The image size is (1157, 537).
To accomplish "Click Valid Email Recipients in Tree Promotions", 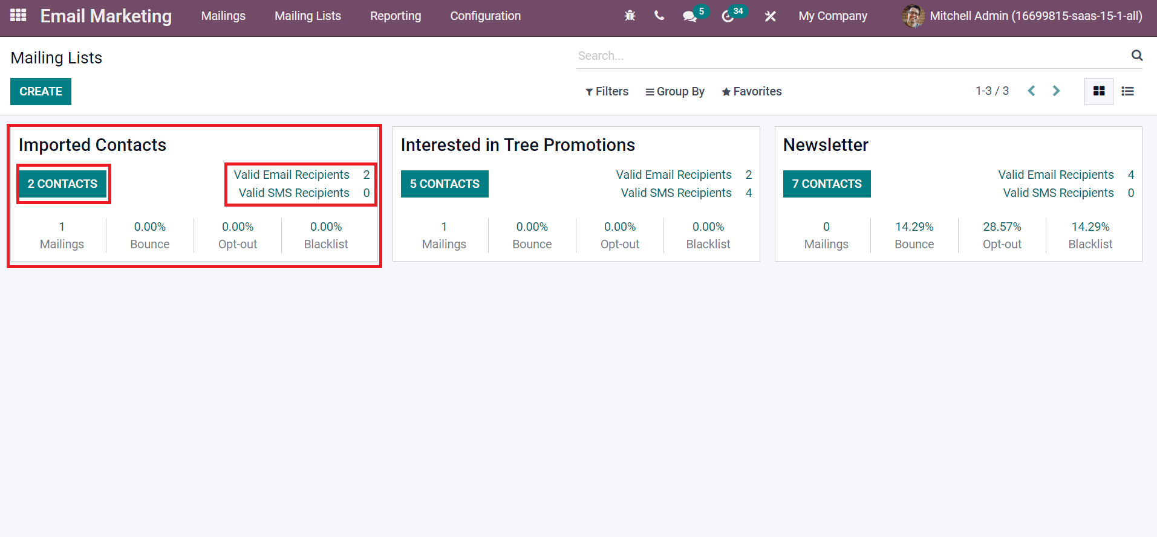I will coord(674,175).
